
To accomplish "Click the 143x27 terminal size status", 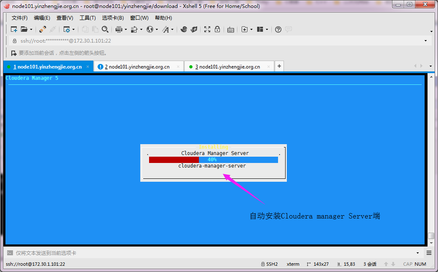I will pyautogui.click(x=317, y=264).
